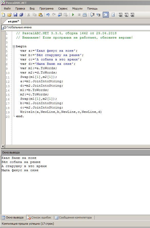The height and width of the screenshot is (228, 150).
Task: Switch to the Сообщения компилятора tab
Action: coord(74,217)
